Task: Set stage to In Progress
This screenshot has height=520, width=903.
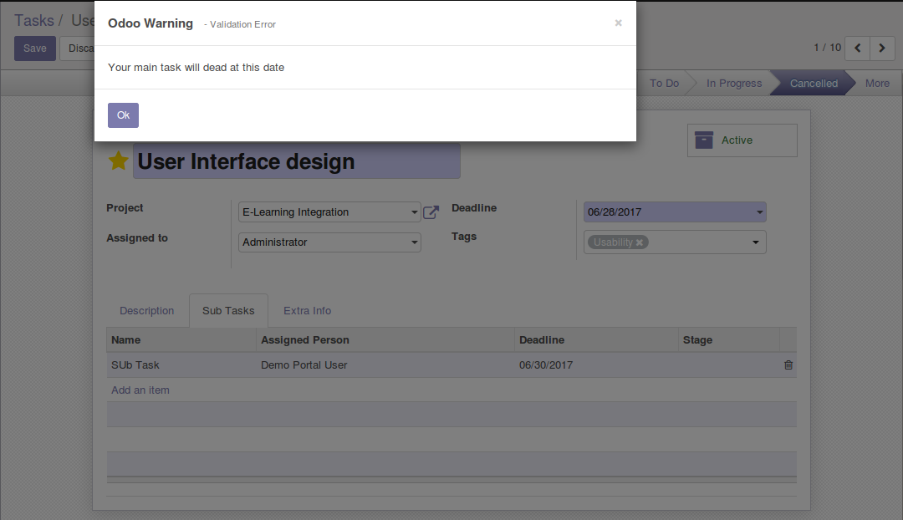Action: (x=733, y=84)
